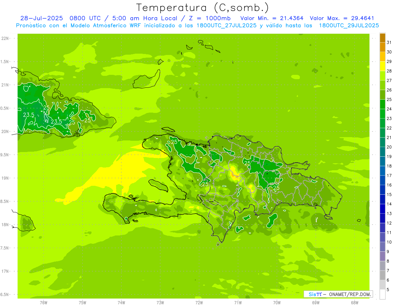Viewport: 398px width, 307px height.
Task: Click the '69W' longitude axis label
Action: 316,303
